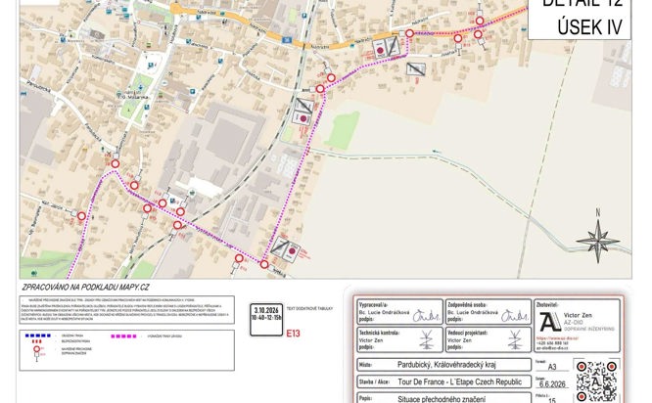The image size is (652, 403).
Task: Click Lucie Ondráčková's signature under Vypracoval
Action: pyautogui.click(x=426, y=316)
